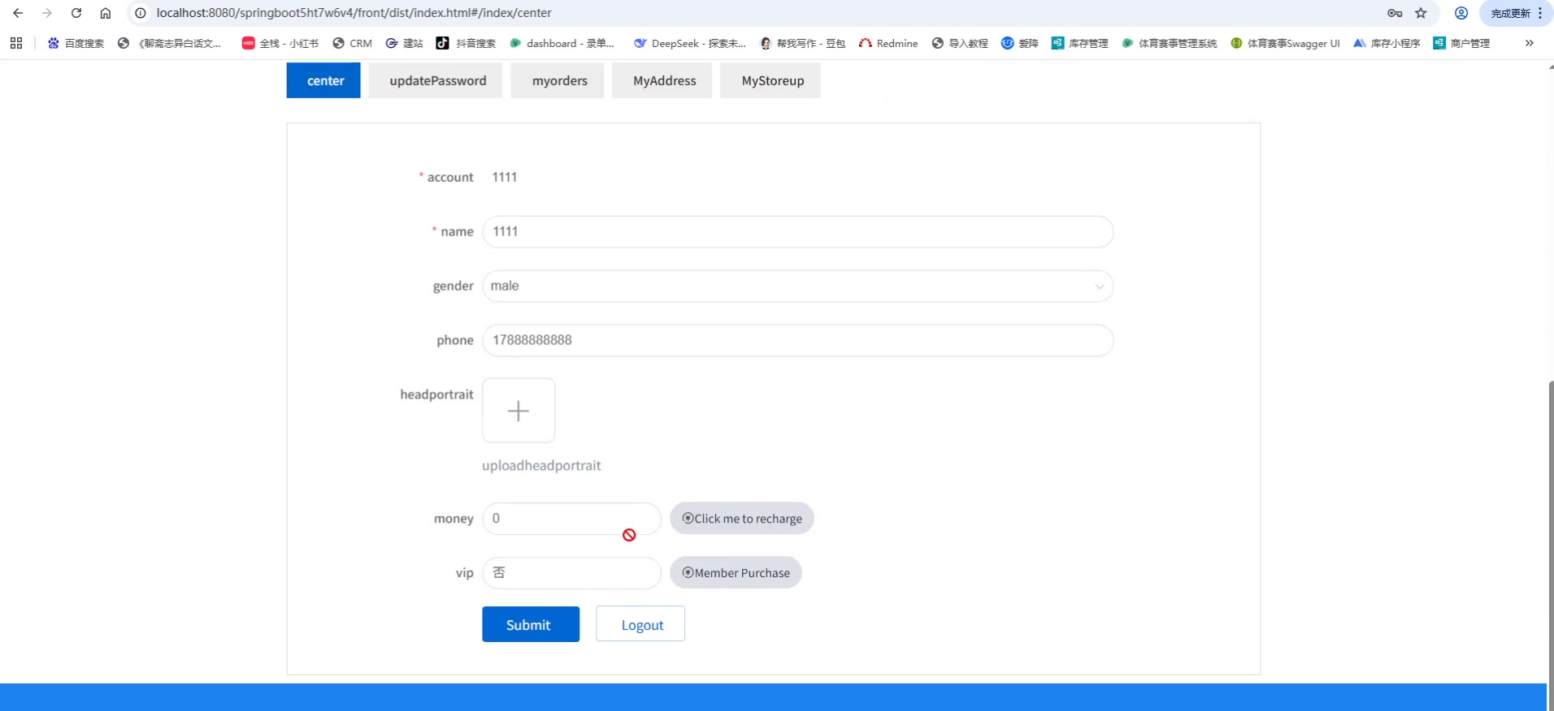Reload the current page

click(76, 13)
